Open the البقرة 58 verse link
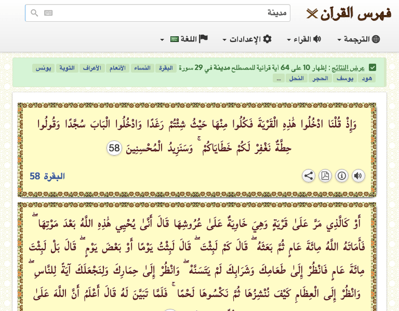The height and width of the screenshot is (311, 399). 47,176
